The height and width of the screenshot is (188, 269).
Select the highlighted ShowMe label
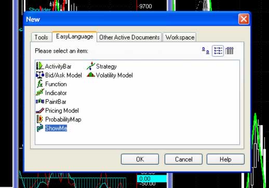click(x=56, y=128)
